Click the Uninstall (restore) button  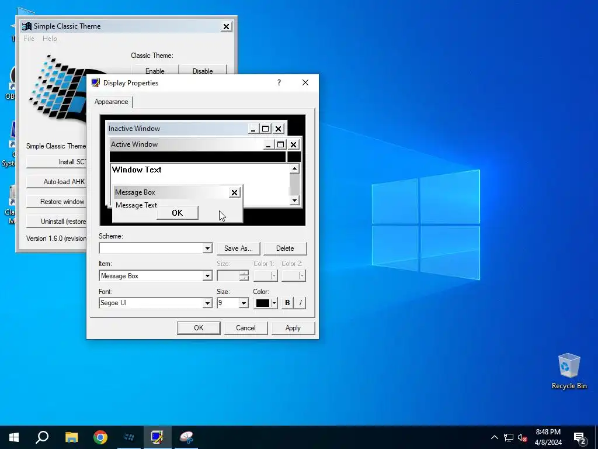click(57, 222)
